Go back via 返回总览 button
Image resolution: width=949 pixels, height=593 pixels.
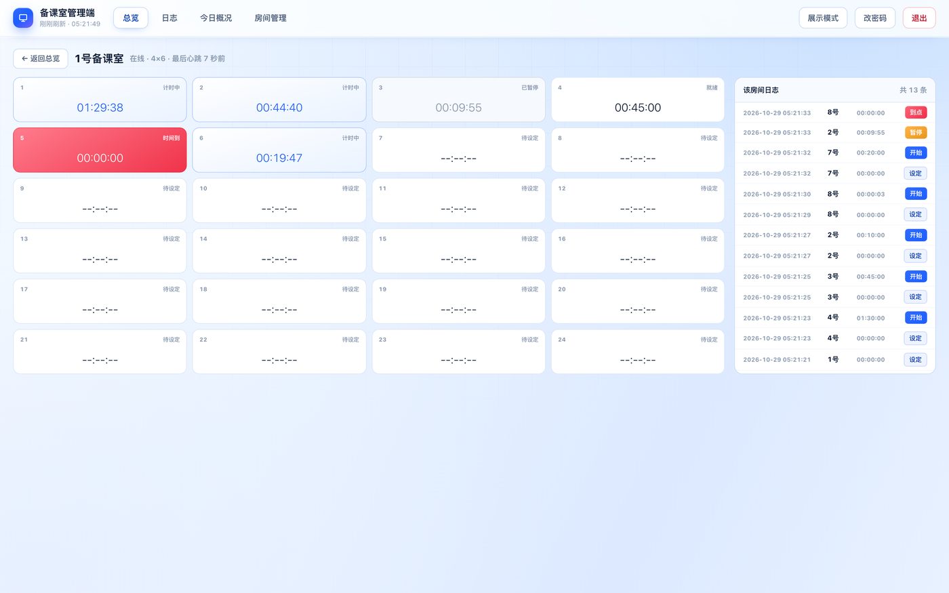(41, 59)
